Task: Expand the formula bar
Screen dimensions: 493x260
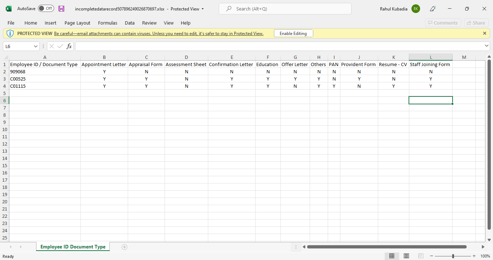Action: [487, 46]
